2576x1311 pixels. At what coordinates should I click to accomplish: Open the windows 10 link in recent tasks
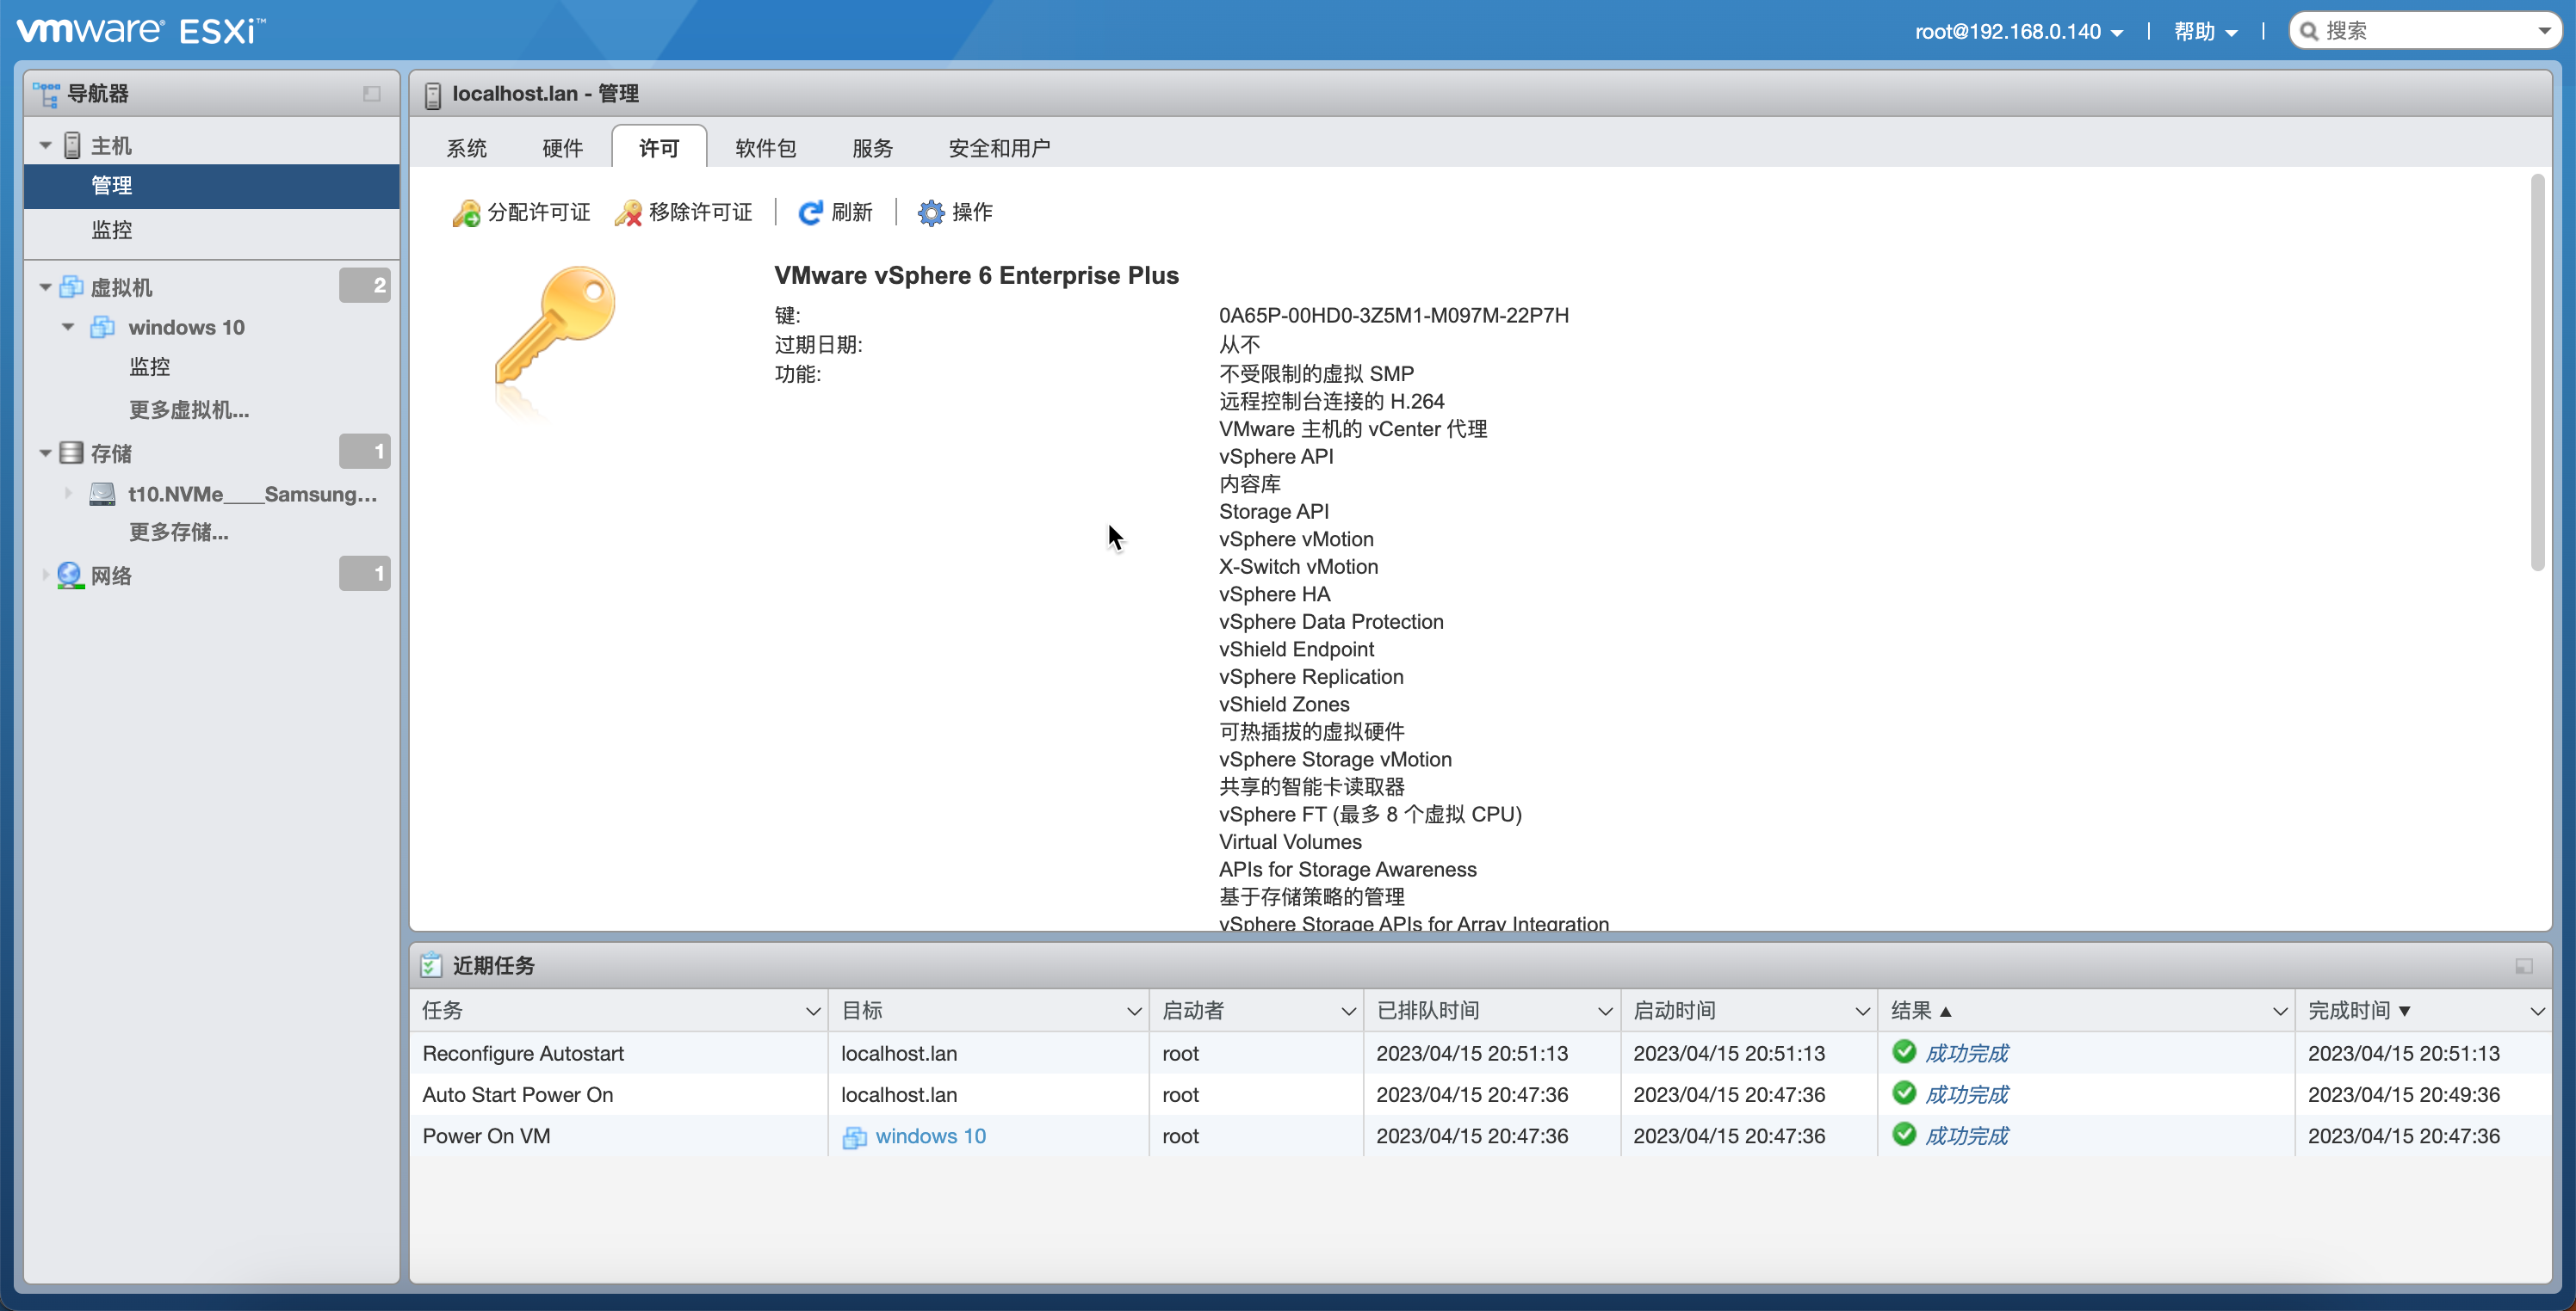tap(930, 1136)
